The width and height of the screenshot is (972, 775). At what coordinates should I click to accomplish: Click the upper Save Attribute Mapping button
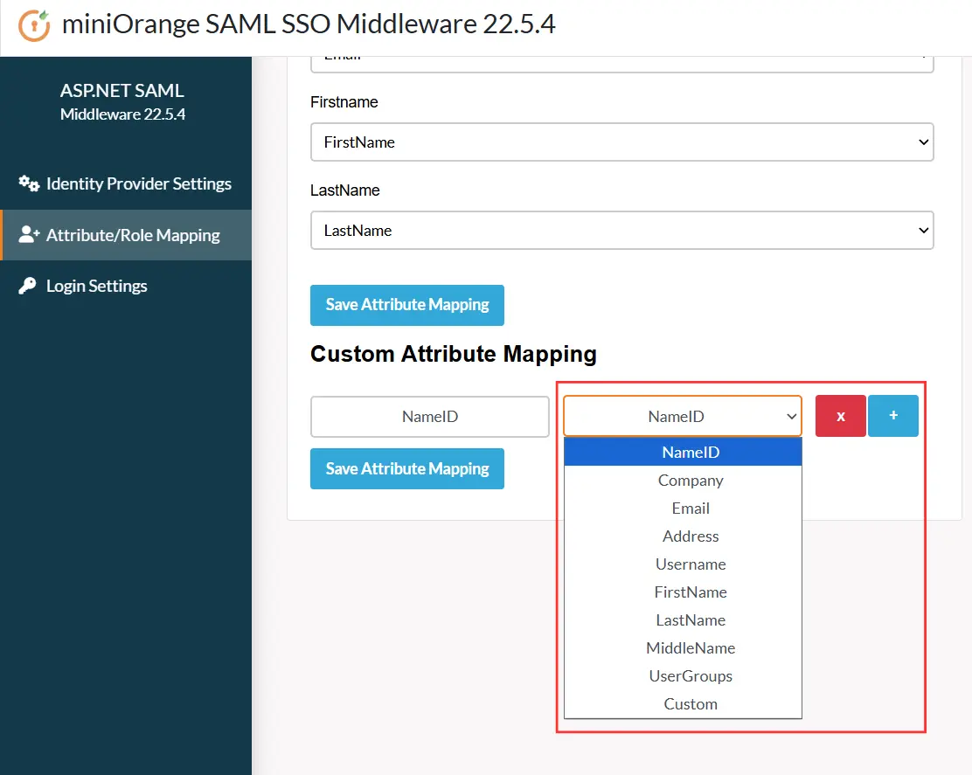406,305
